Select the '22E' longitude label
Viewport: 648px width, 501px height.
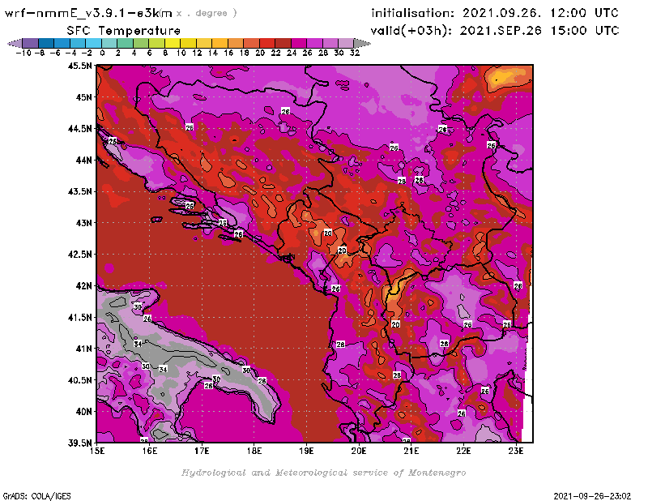coord(463,451)
